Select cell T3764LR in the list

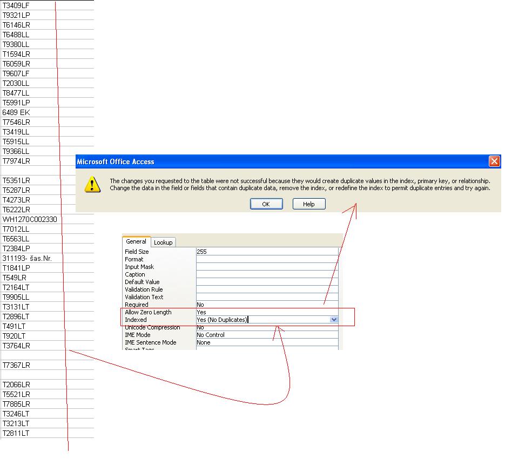click(48, 346)
